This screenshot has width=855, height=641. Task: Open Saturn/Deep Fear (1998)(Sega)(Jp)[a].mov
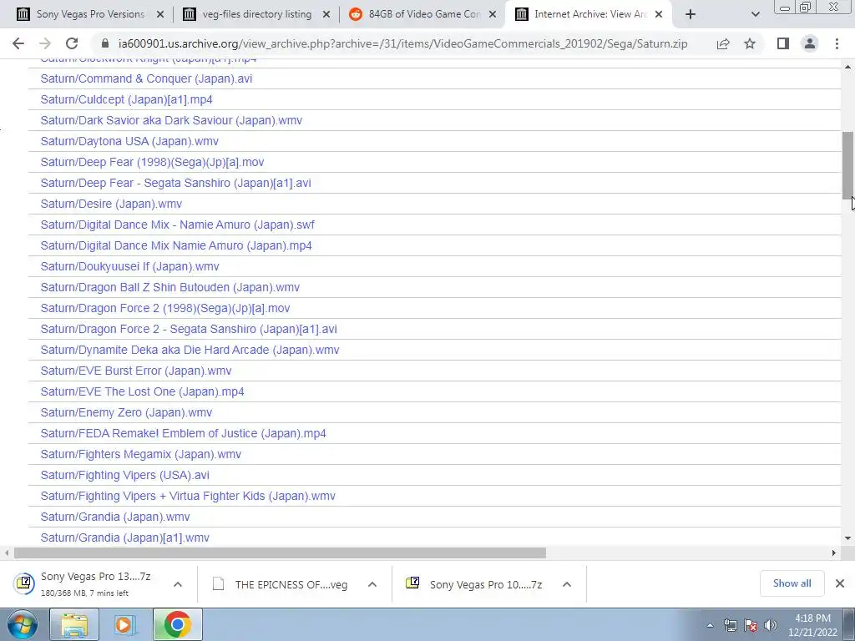(x=152, y=163)
